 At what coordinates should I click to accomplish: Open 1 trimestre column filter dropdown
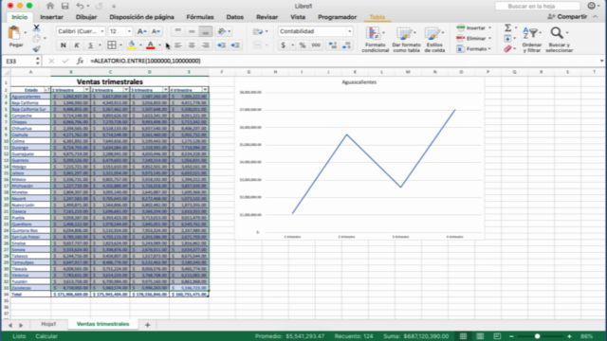[x=86, y=90]
